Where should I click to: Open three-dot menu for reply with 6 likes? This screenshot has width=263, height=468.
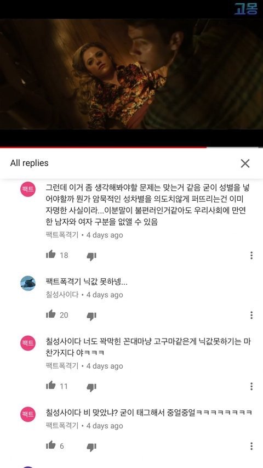click(251, 446)
